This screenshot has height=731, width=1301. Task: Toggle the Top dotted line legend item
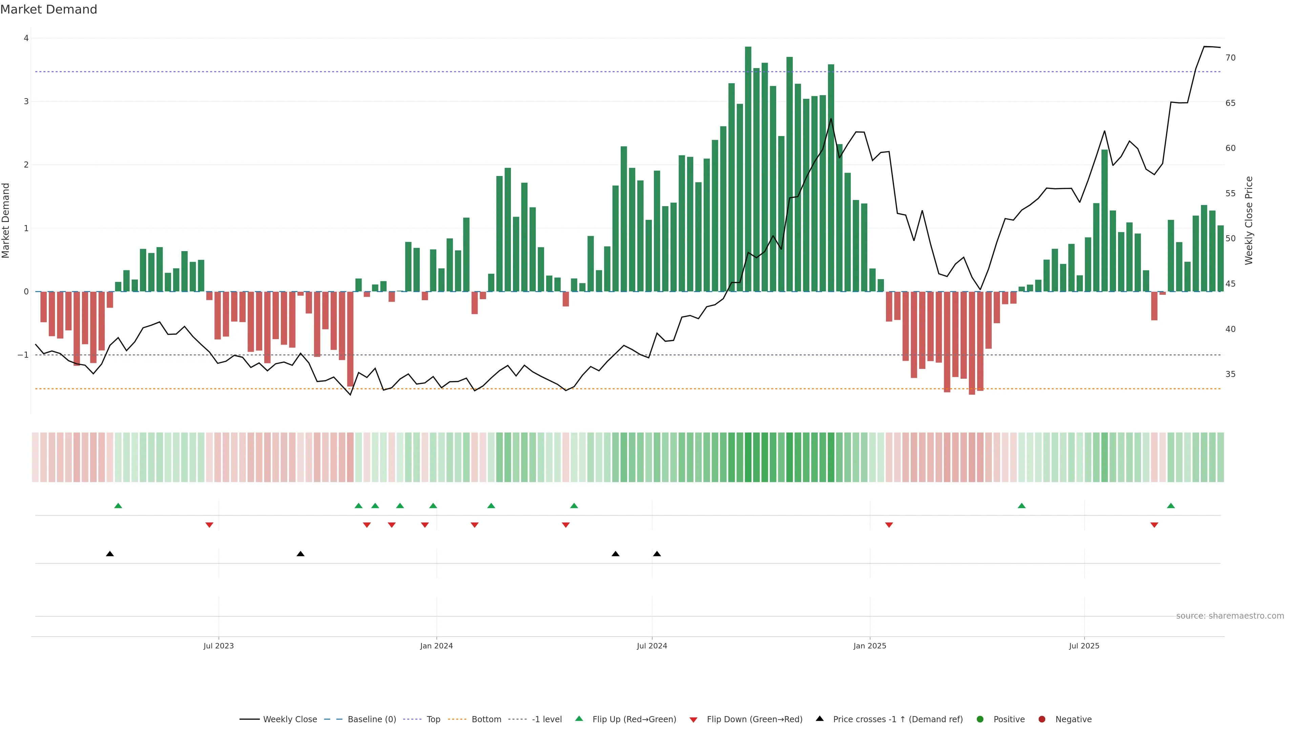433,719
